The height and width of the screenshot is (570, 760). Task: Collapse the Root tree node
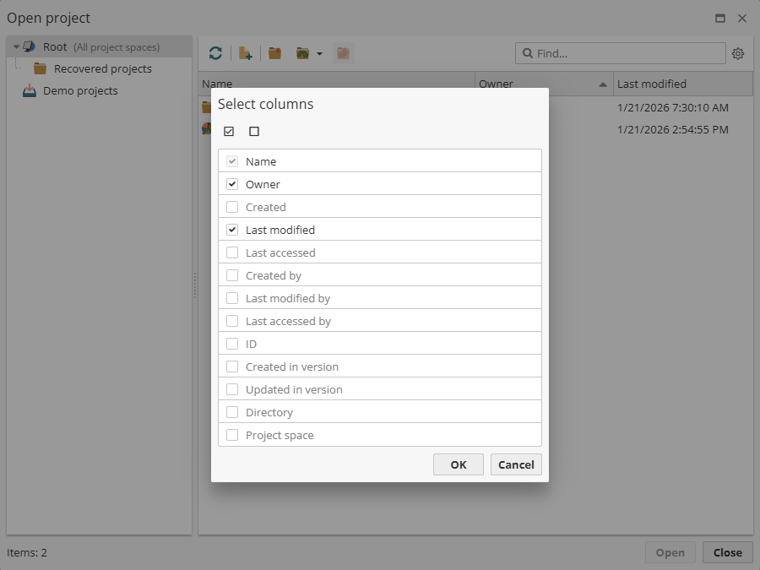click(x=18, y=46)
